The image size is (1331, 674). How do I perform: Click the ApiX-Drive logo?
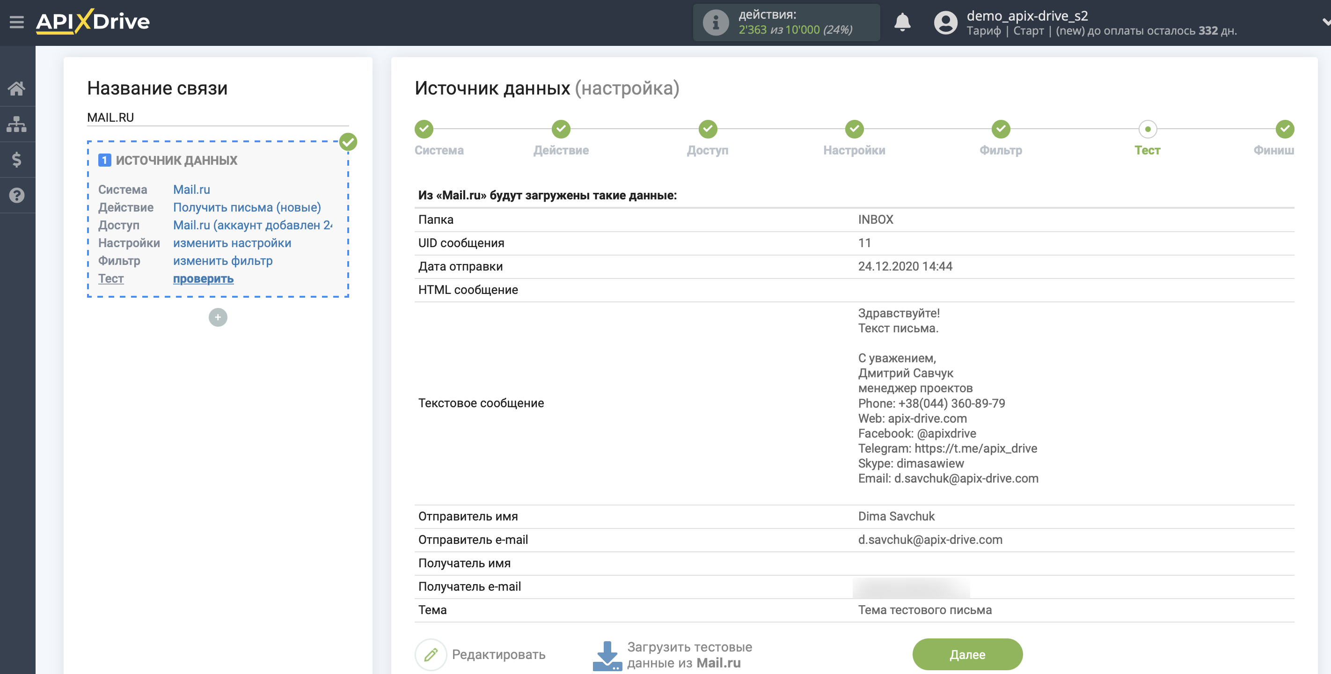coord(93,22)
